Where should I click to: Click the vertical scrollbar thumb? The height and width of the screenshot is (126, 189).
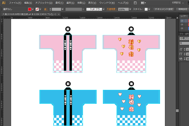(177, 111)
